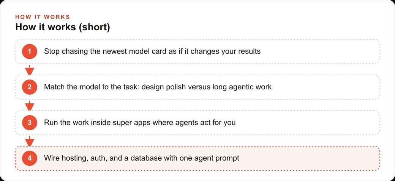Image resolution: width=395 pixels, height=181 pixels.
Task: Click the step 2 number circle
Action: [30, 87]
